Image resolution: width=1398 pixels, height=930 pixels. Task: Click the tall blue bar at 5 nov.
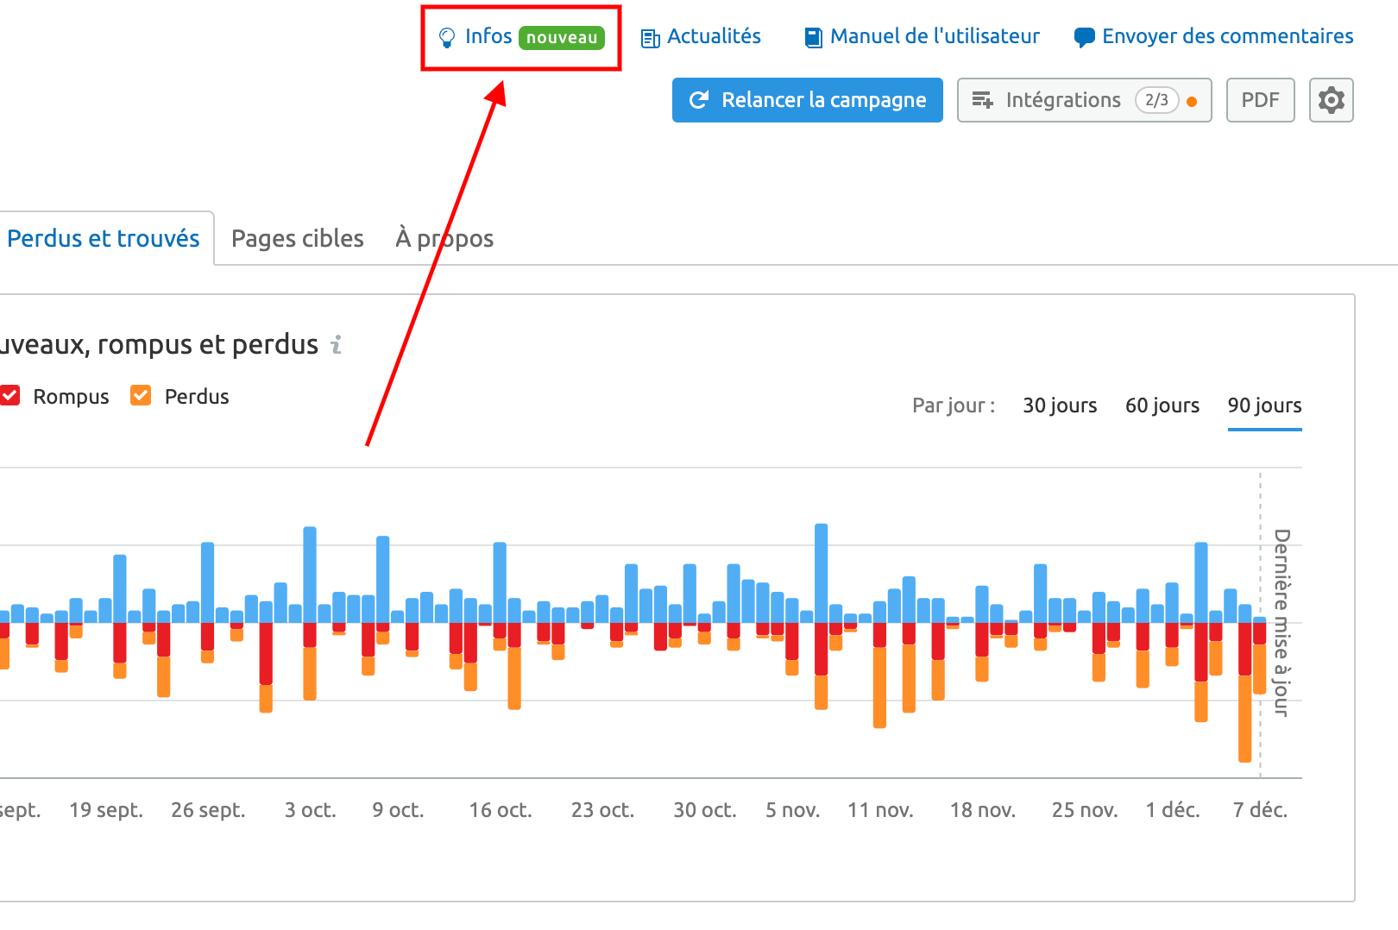(821, 573)
